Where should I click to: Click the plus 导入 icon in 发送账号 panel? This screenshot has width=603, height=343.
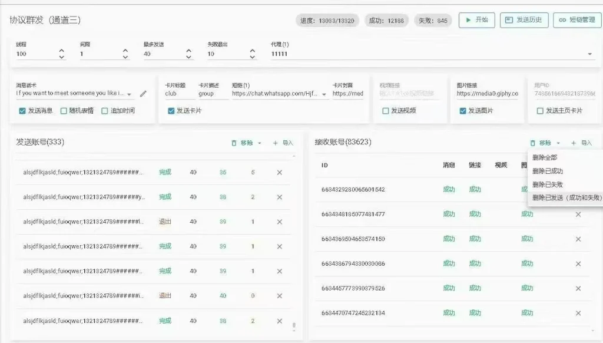click(x=276, y=143)
